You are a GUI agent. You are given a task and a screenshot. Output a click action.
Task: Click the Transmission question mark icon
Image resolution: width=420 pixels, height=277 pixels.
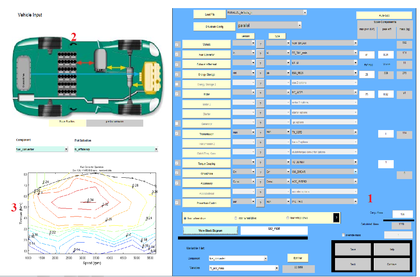(x=260, y=133)
